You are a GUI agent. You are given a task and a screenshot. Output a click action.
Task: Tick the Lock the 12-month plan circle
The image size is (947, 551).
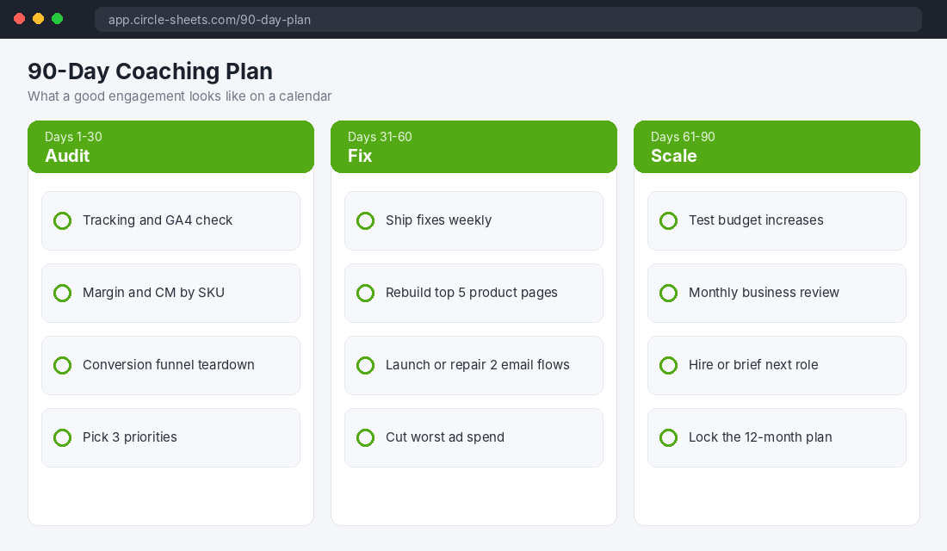point(669,438)
